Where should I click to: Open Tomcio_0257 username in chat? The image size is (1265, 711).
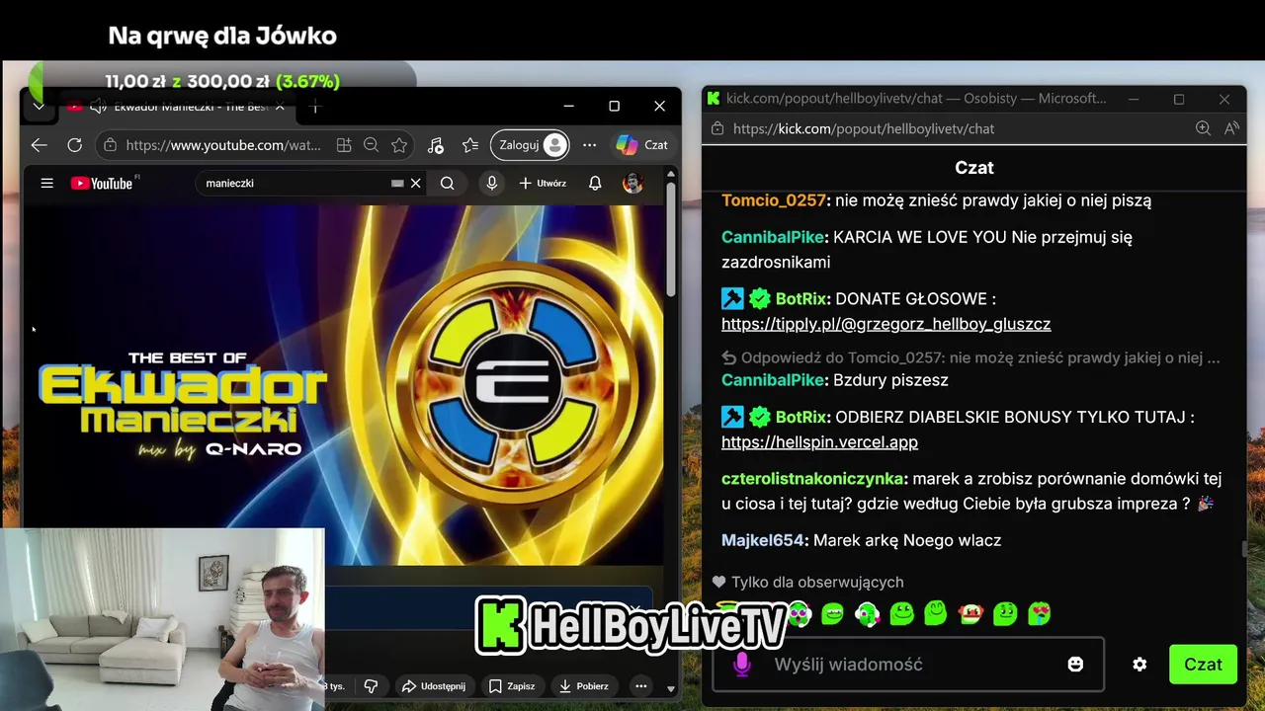773,200
